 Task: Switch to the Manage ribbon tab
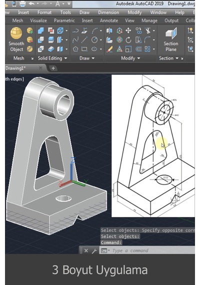point(149,20)
